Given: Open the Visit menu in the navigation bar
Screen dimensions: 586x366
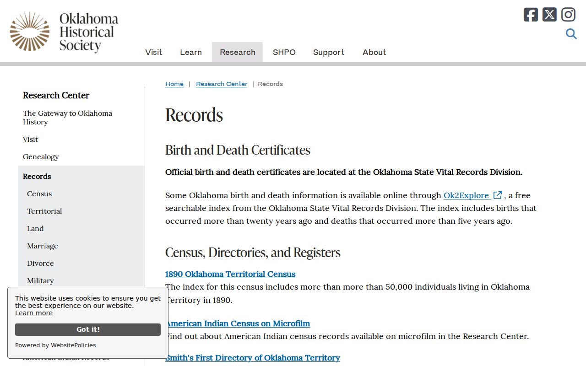Looking at the screenshot, I should (154, 52).
